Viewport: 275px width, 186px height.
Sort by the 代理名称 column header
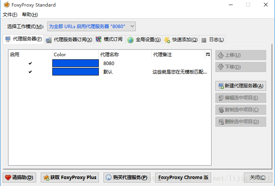click(125, 54)
